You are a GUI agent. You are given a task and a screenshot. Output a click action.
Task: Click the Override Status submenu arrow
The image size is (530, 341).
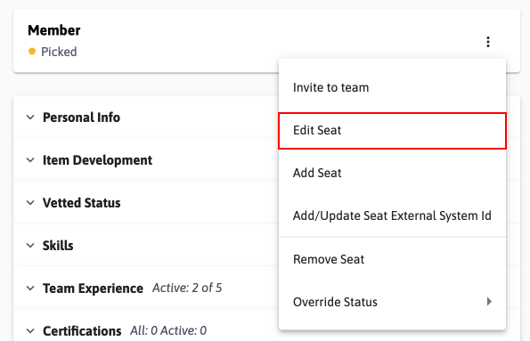pyautogui.click(x=489, y=302)
